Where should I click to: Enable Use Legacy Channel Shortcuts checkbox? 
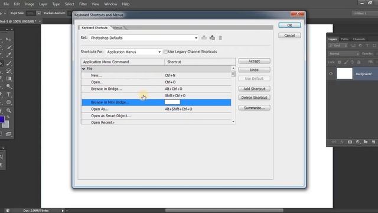click(165, 51)
